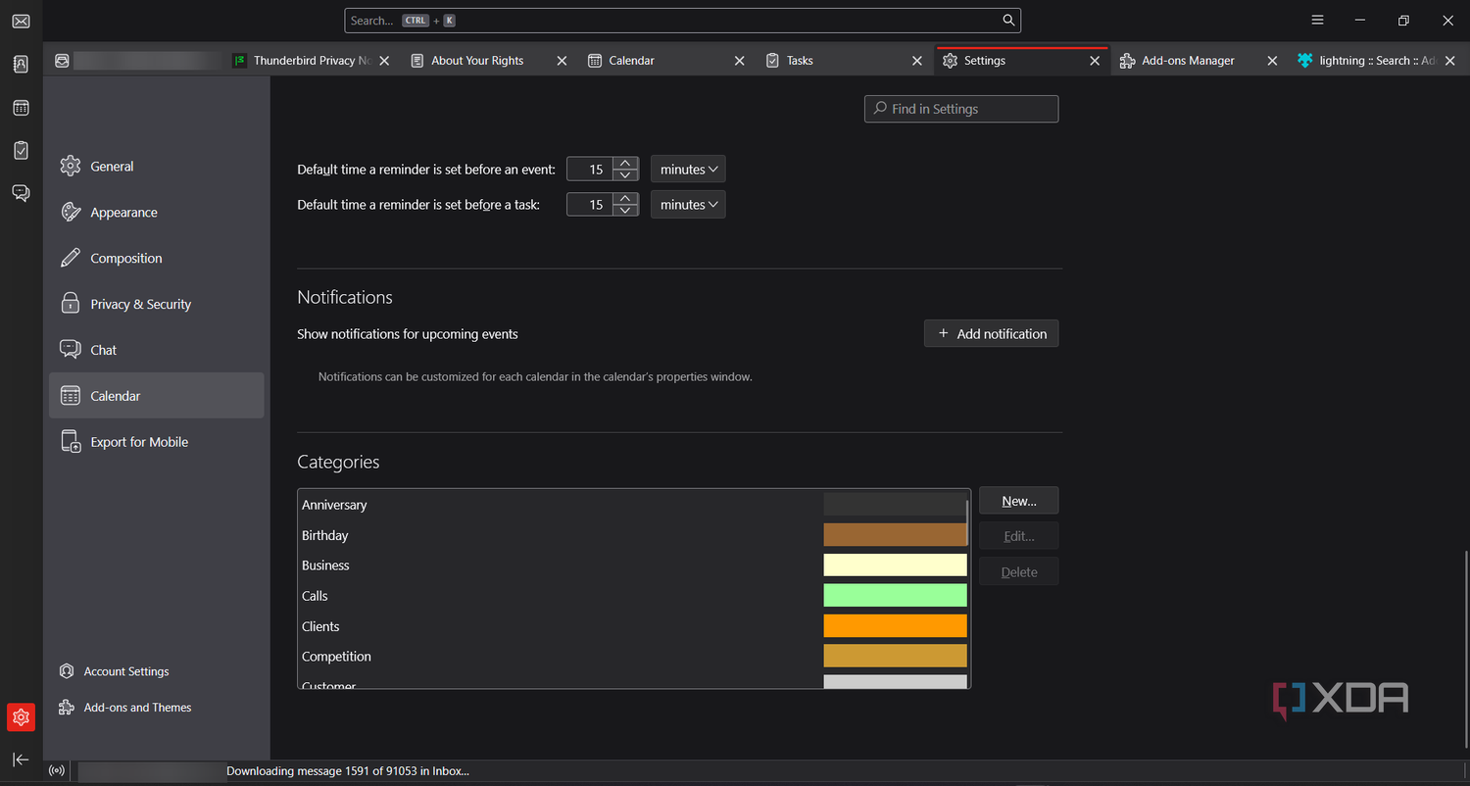Select the Calls category row
Screen dimensions: 1470x786
pyautogui.click(x=633, y=596)
